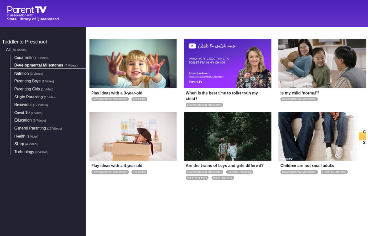The image size is (368, 236).
Task: Click the Toddler to Preschool heading
Action: pos(24,42)
